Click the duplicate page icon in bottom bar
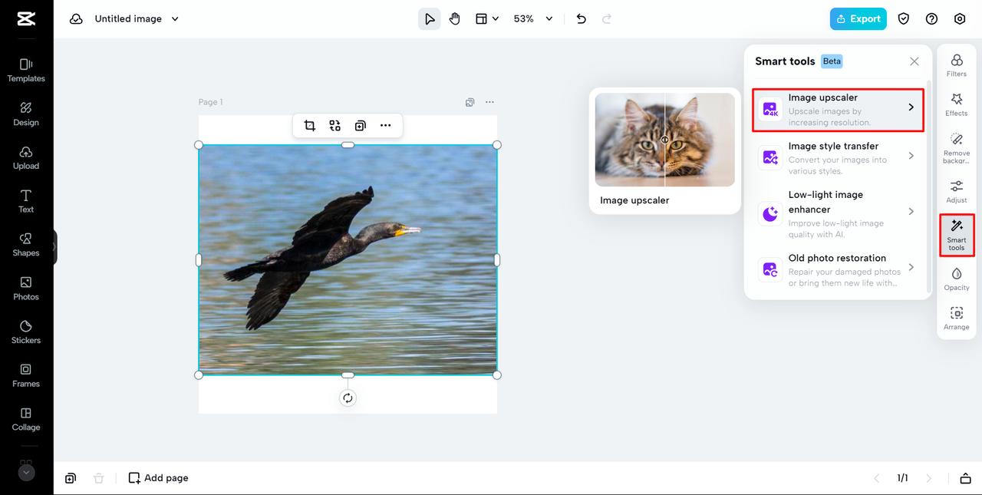This screenshot has height=495, width=982. (x=71, y=478)
